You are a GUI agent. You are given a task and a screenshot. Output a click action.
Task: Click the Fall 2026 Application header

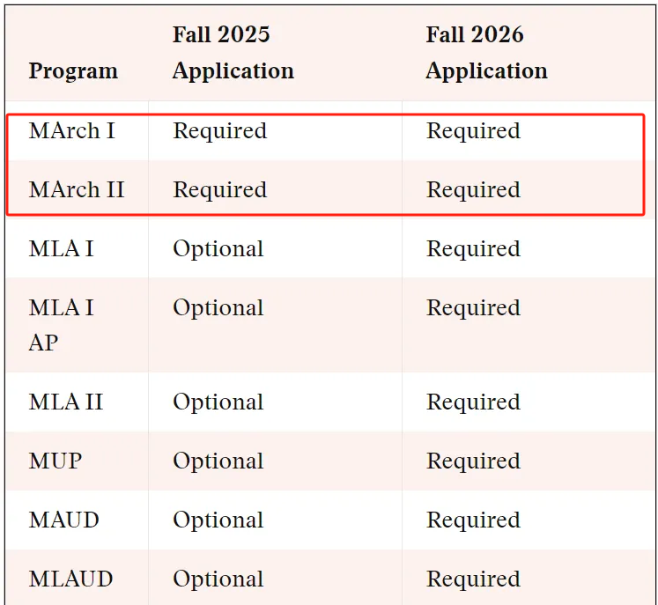tap(487, 53)
